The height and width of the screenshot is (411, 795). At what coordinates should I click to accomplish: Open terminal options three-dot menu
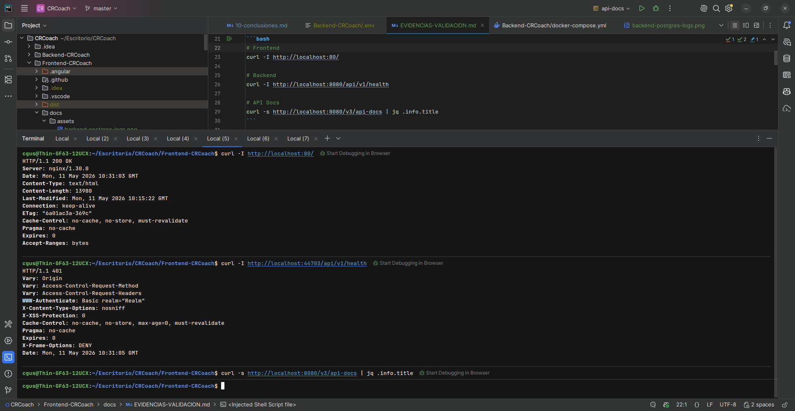pyautogui.click(x=759, y=138)
